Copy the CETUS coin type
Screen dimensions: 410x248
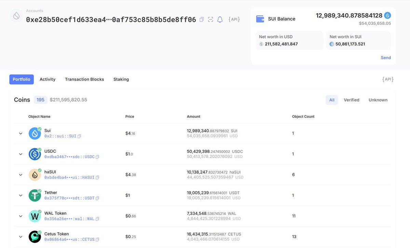[x=97, y=239]
